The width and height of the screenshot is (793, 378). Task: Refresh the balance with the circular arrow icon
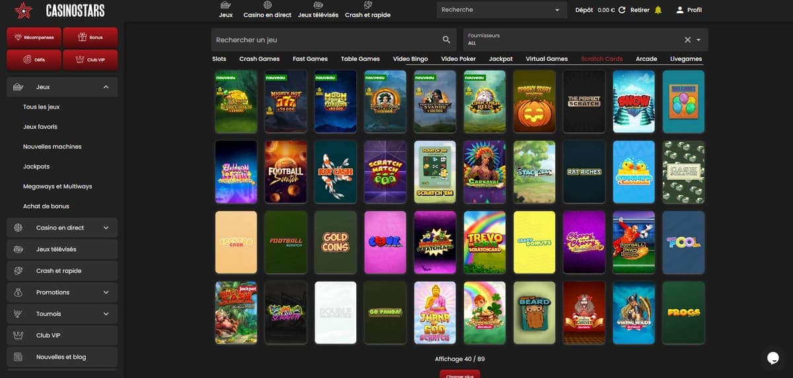click(x=622, y=10)
